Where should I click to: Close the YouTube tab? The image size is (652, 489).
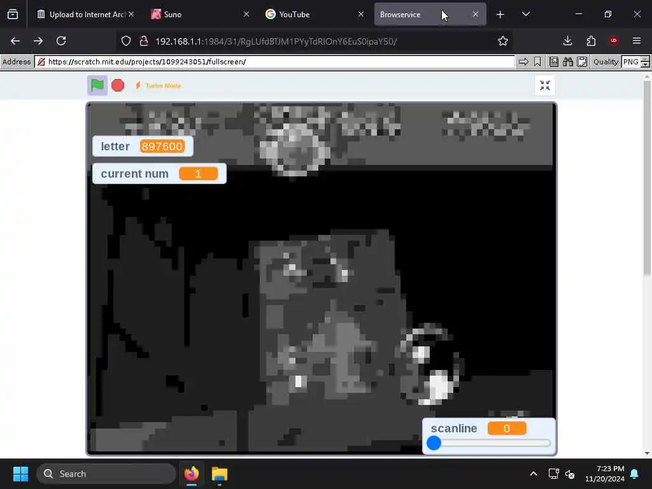[x=361, y=14]
